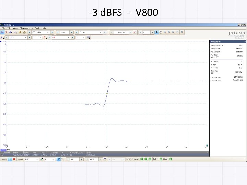
Task: Open Channel B options button
Action: 45,37
